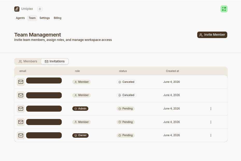Click the Pending status in the Admin row
The height and width of the screenshot is (161, 241).
click(x=126, y=108)
